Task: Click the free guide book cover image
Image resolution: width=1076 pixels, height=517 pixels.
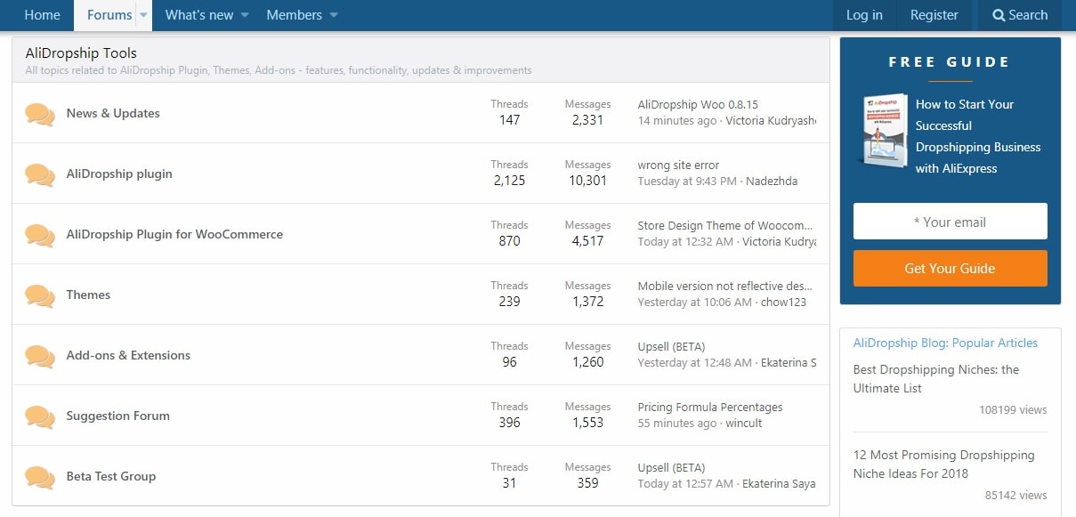Action: (883, 130)
